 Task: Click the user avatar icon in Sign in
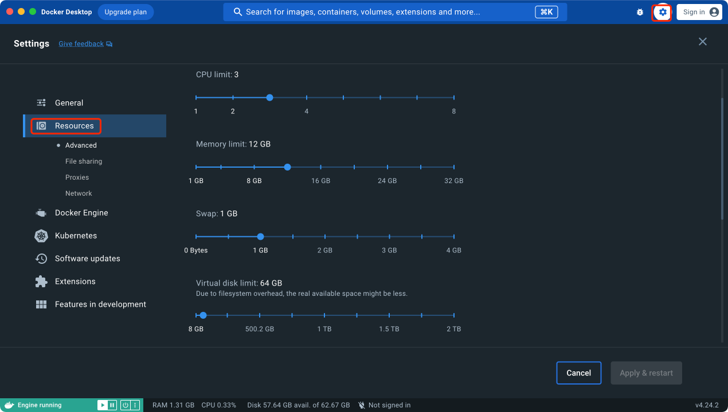(x=714, y=12)
